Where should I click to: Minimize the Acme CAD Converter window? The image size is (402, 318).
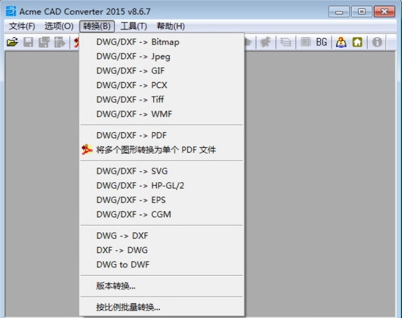[339, 12]
